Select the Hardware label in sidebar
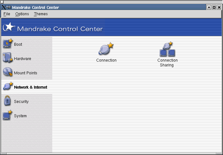Image resolution: width=223 pixels, height=155 pixels. point(23,59)
